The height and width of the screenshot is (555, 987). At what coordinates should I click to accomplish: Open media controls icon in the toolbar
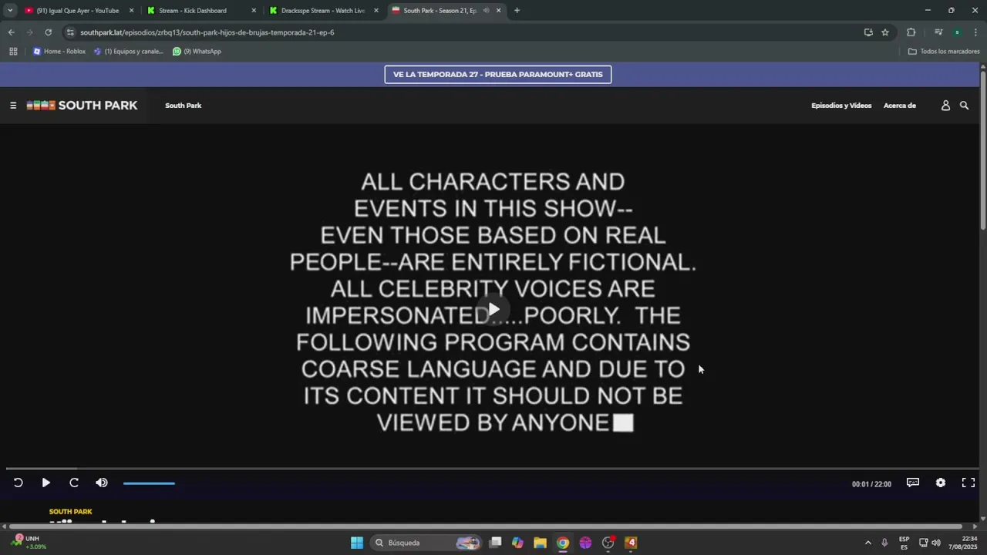point(938,32)
